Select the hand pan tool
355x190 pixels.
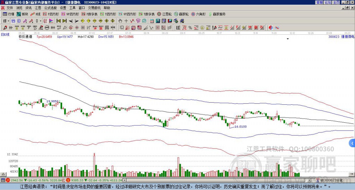(x=120, y=21)
